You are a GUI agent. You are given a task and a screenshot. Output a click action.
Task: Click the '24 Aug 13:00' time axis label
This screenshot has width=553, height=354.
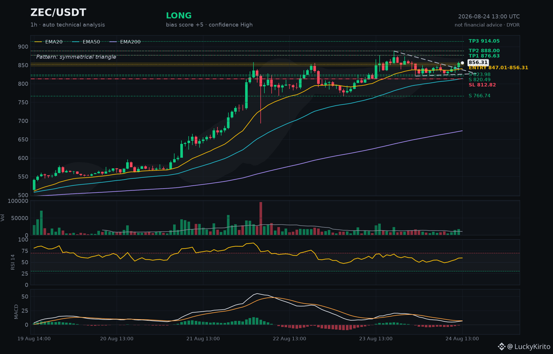(x=462, y=339)
